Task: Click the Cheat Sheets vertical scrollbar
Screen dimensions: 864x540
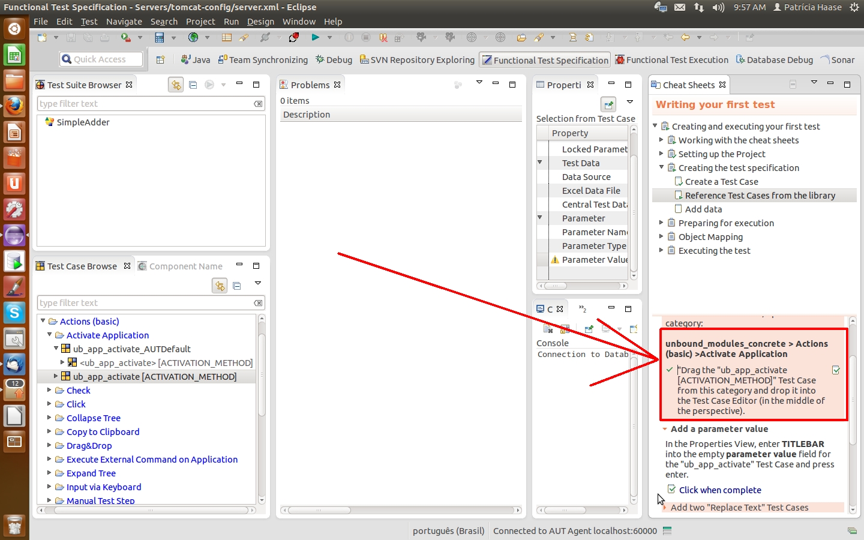Action: tap(853, 414)
